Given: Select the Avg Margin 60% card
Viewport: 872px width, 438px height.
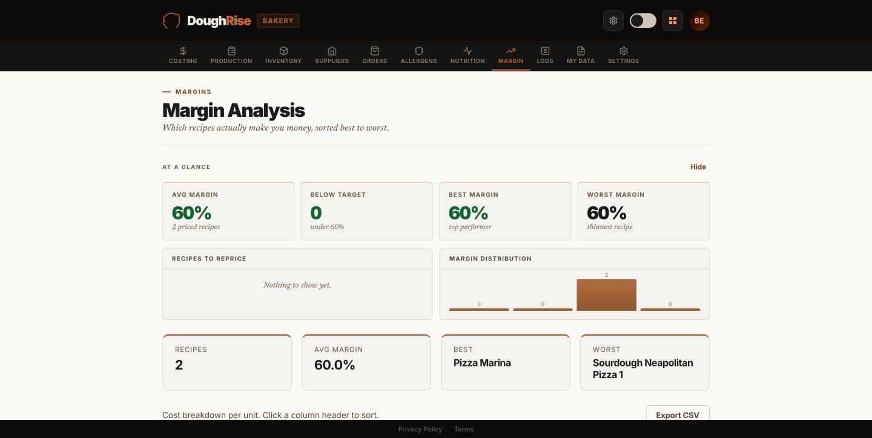Looking at the screenshot, I should coord(228,211).
